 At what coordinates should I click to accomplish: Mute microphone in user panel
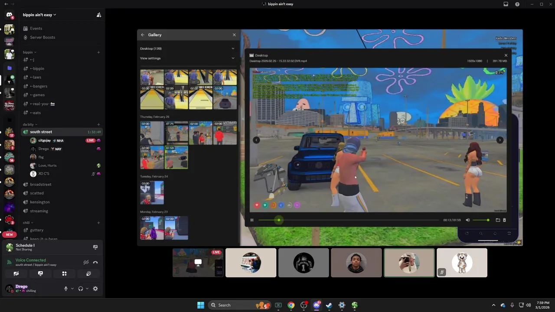click(x=66, y=289)
